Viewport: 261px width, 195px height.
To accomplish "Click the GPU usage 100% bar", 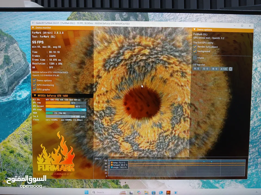I will point(66,110).
